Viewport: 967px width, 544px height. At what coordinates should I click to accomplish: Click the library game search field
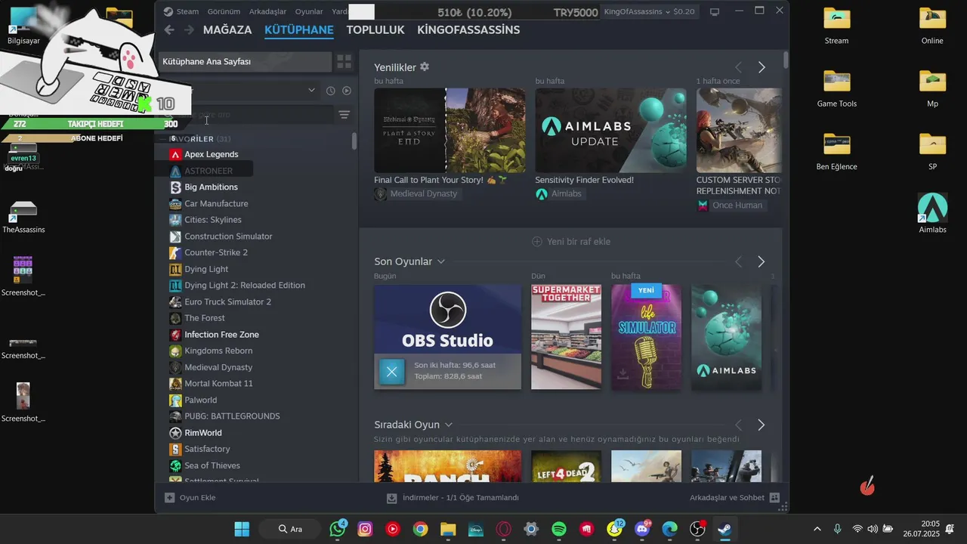point(249,115)
